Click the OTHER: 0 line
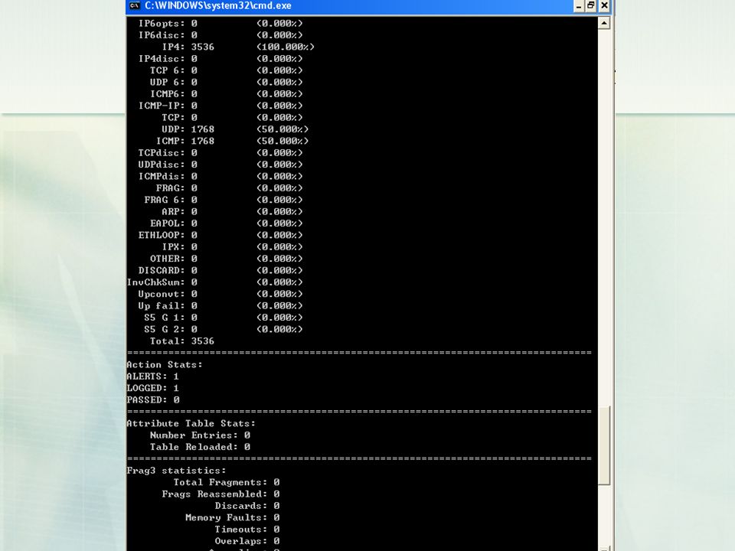 [x=227, y=259]
